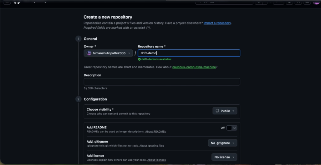321x165 pixels.
Task: Click the 'Add license' label text
Action: point(95,156)
